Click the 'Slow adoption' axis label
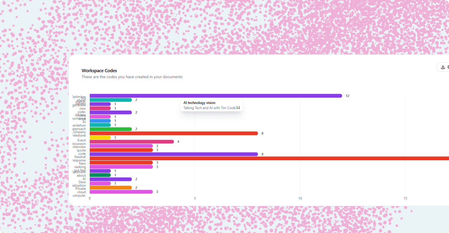This screenshot has height=233, width=449. [x=79, y=183]
